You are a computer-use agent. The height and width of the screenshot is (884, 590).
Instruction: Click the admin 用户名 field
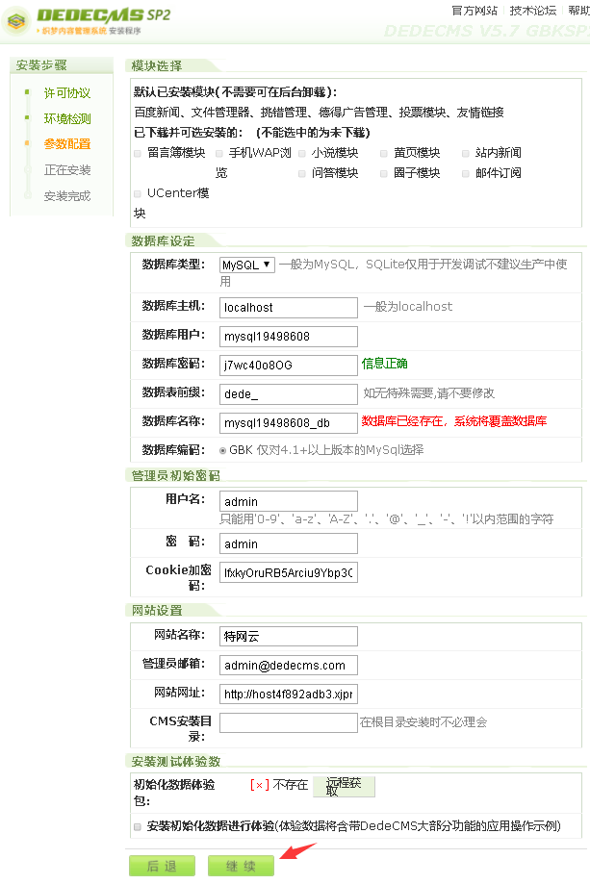(288, 501)
